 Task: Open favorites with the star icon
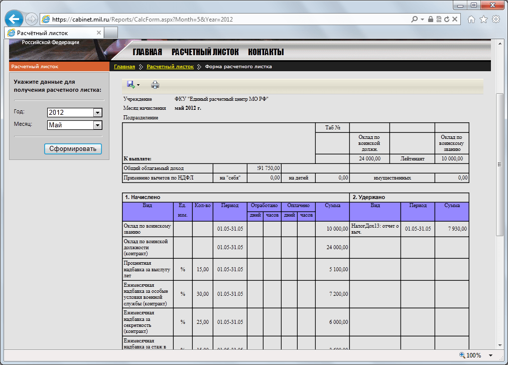484,20
